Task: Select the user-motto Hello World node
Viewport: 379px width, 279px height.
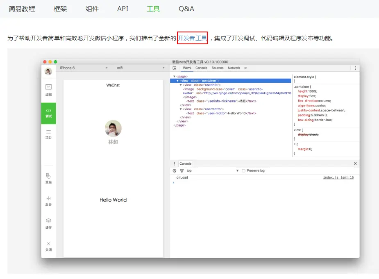Action: (221, 113)
